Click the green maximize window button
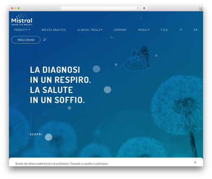 tap(19, 8)
